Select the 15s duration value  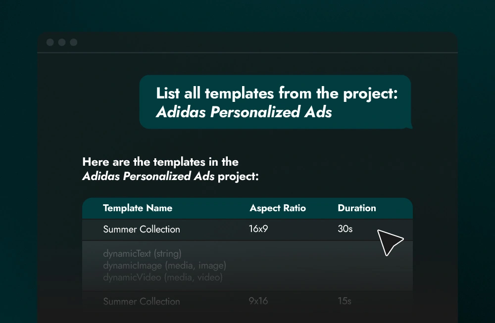tap(345, 301)
